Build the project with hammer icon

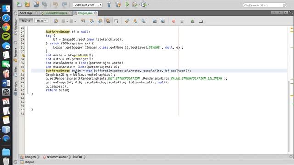click(109, 5)
